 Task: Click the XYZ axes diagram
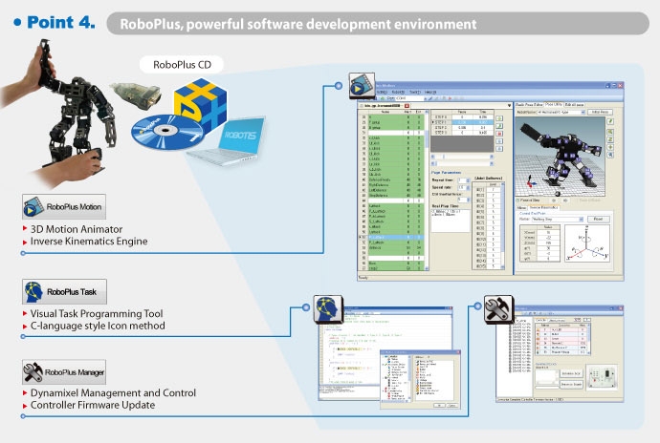587,243
